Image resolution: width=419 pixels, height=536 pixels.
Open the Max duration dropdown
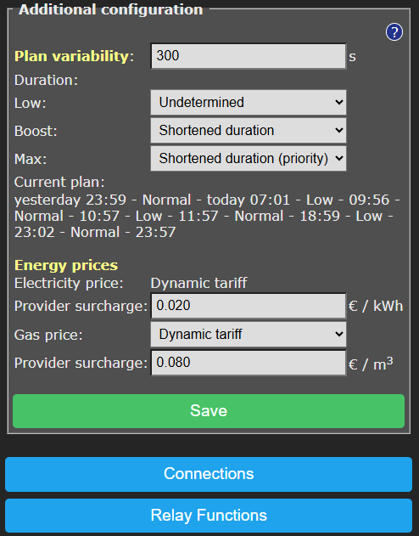249,159
